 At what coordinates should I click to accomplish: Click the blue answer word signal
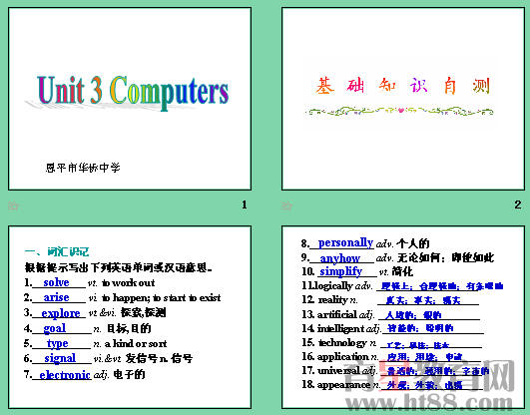coord(60,358)
